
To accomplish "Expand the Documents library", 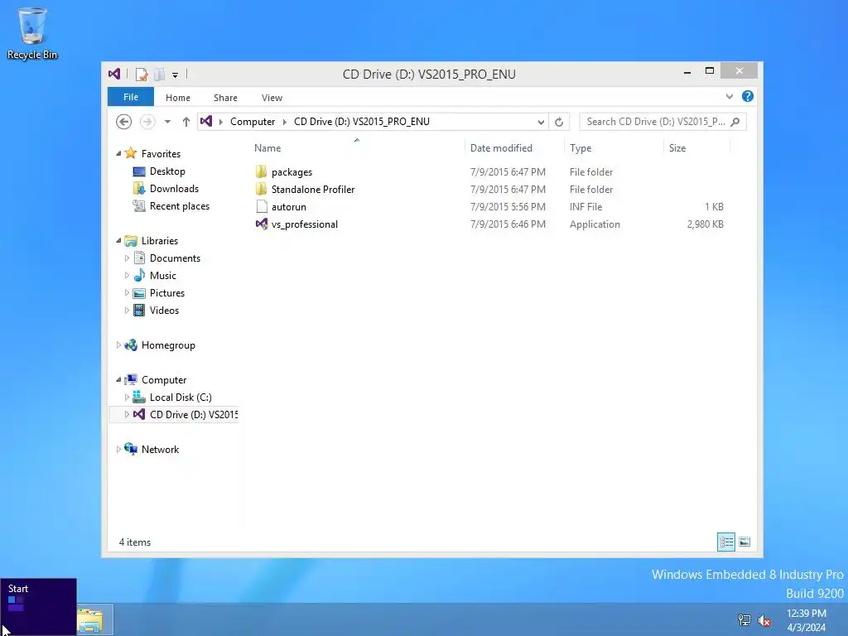I will (127, 258).
